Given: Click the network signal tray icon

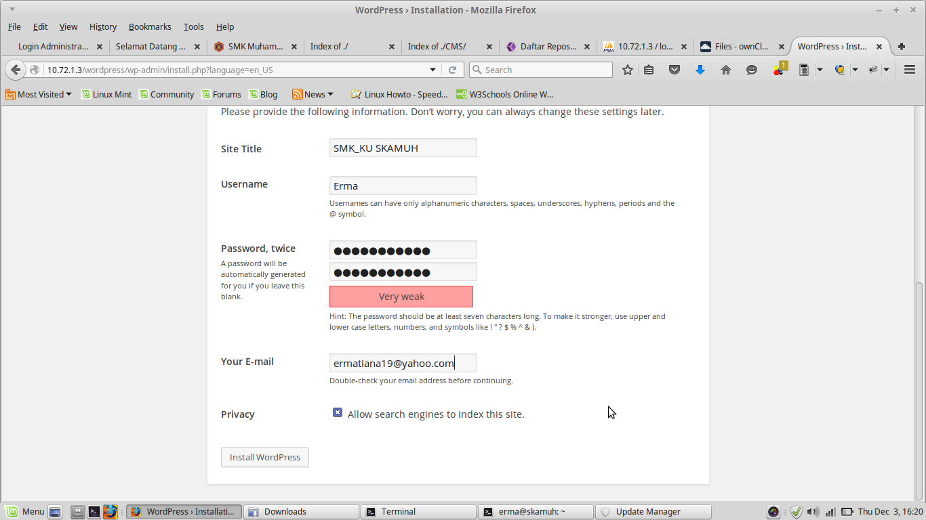Looking at the screenshot, I should 829,512.
